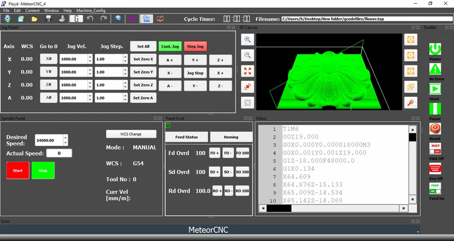
Task: Click the paintbrush clear icon by the canvas
Action: click(x=410, y=102)
